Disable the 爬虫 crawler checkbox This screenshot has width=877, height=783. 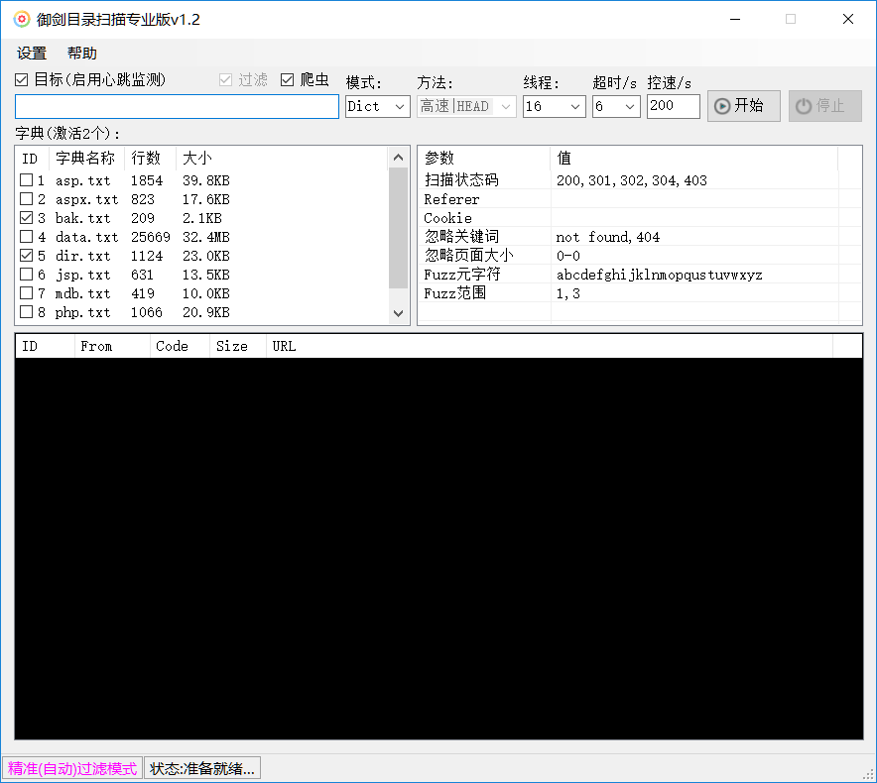288,79
